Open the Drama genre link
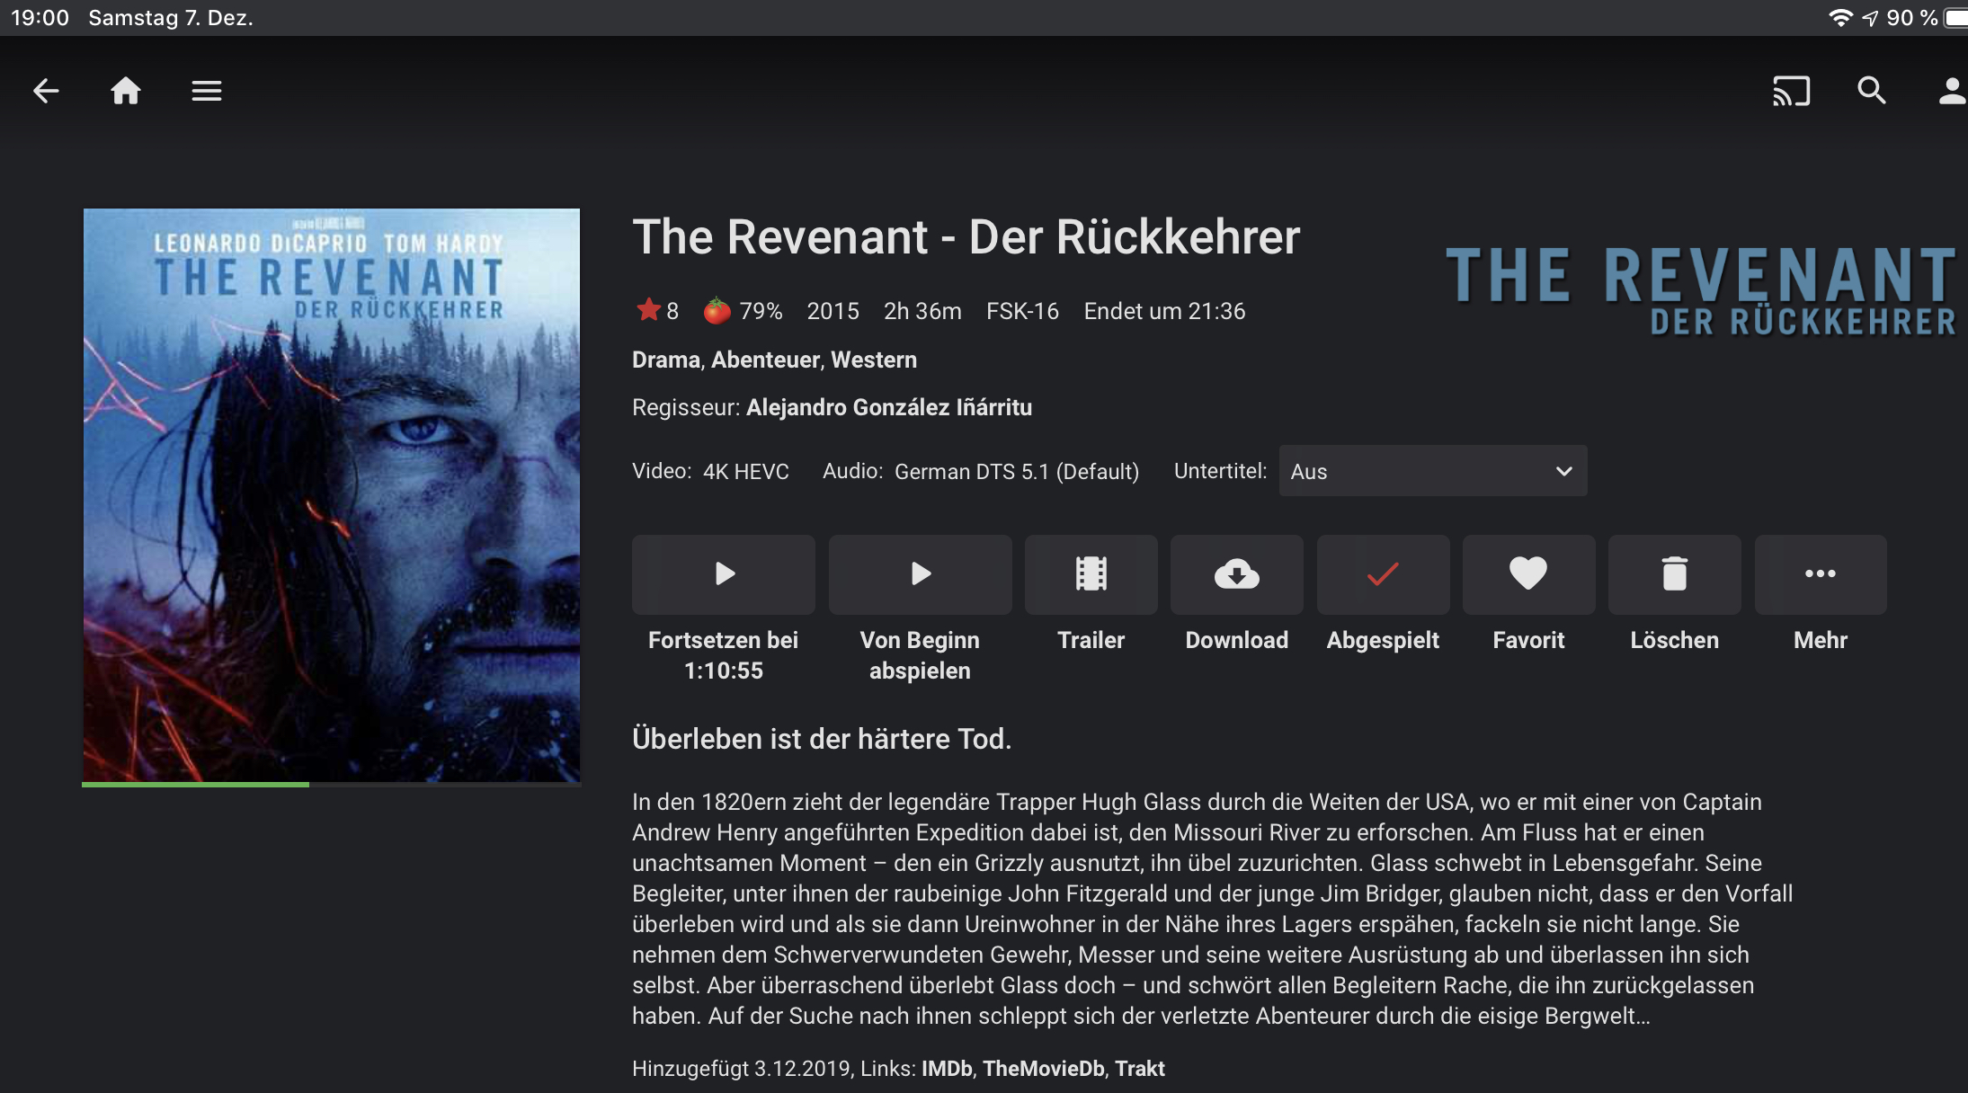1968x1093 pixels. click(666, 360)
